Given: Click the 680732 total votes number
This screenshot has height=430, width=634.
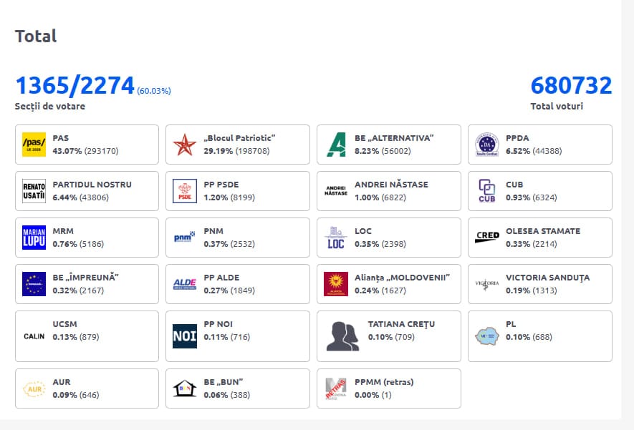Looking at the screenshot, I should (x=572, y=85).
